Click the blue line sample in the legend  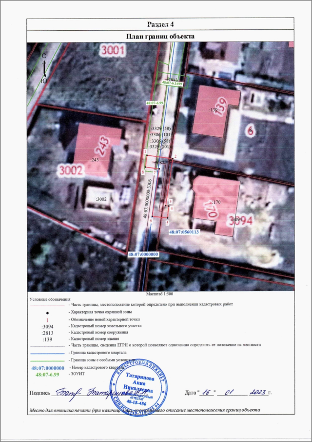point(48,353)
